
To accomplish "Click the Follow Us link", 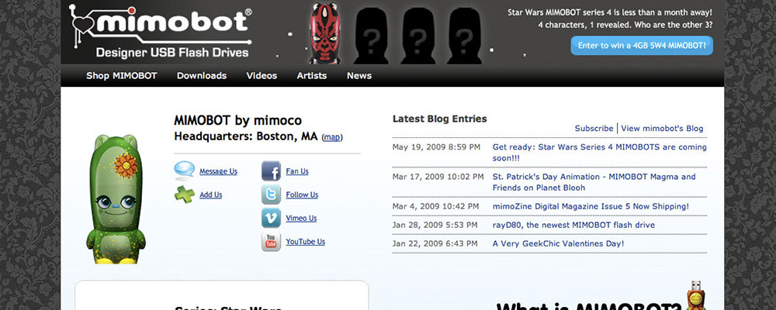I will (302, 195).
